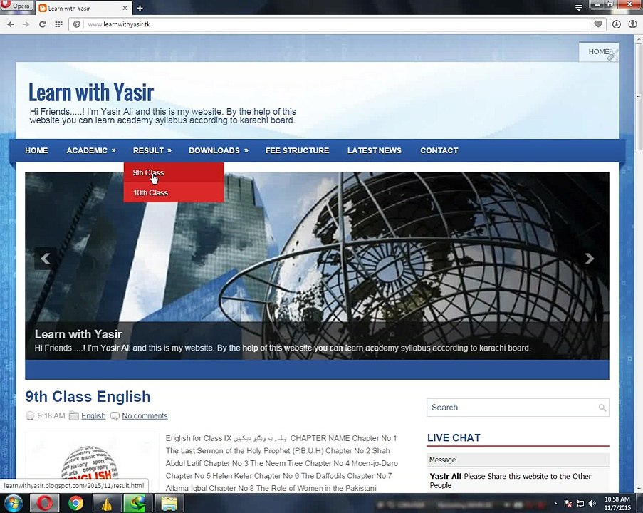Click the page vertical scrollbar
The height and width of the screenshot is (513, 643).
coord(639,96)
